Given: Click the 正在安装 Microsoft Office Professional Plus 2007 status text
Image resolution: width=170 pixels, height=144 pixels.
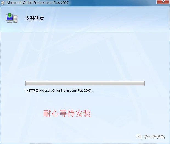Looking at the screenshot, I should click(60, 90).
